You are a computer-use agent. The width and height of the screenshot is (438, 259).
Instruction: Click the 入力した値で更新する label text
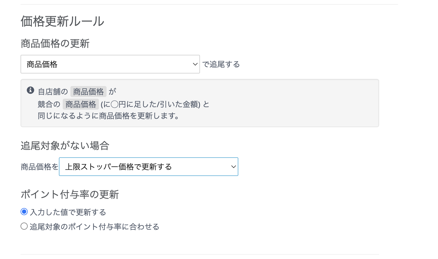(x=68, y=212)
